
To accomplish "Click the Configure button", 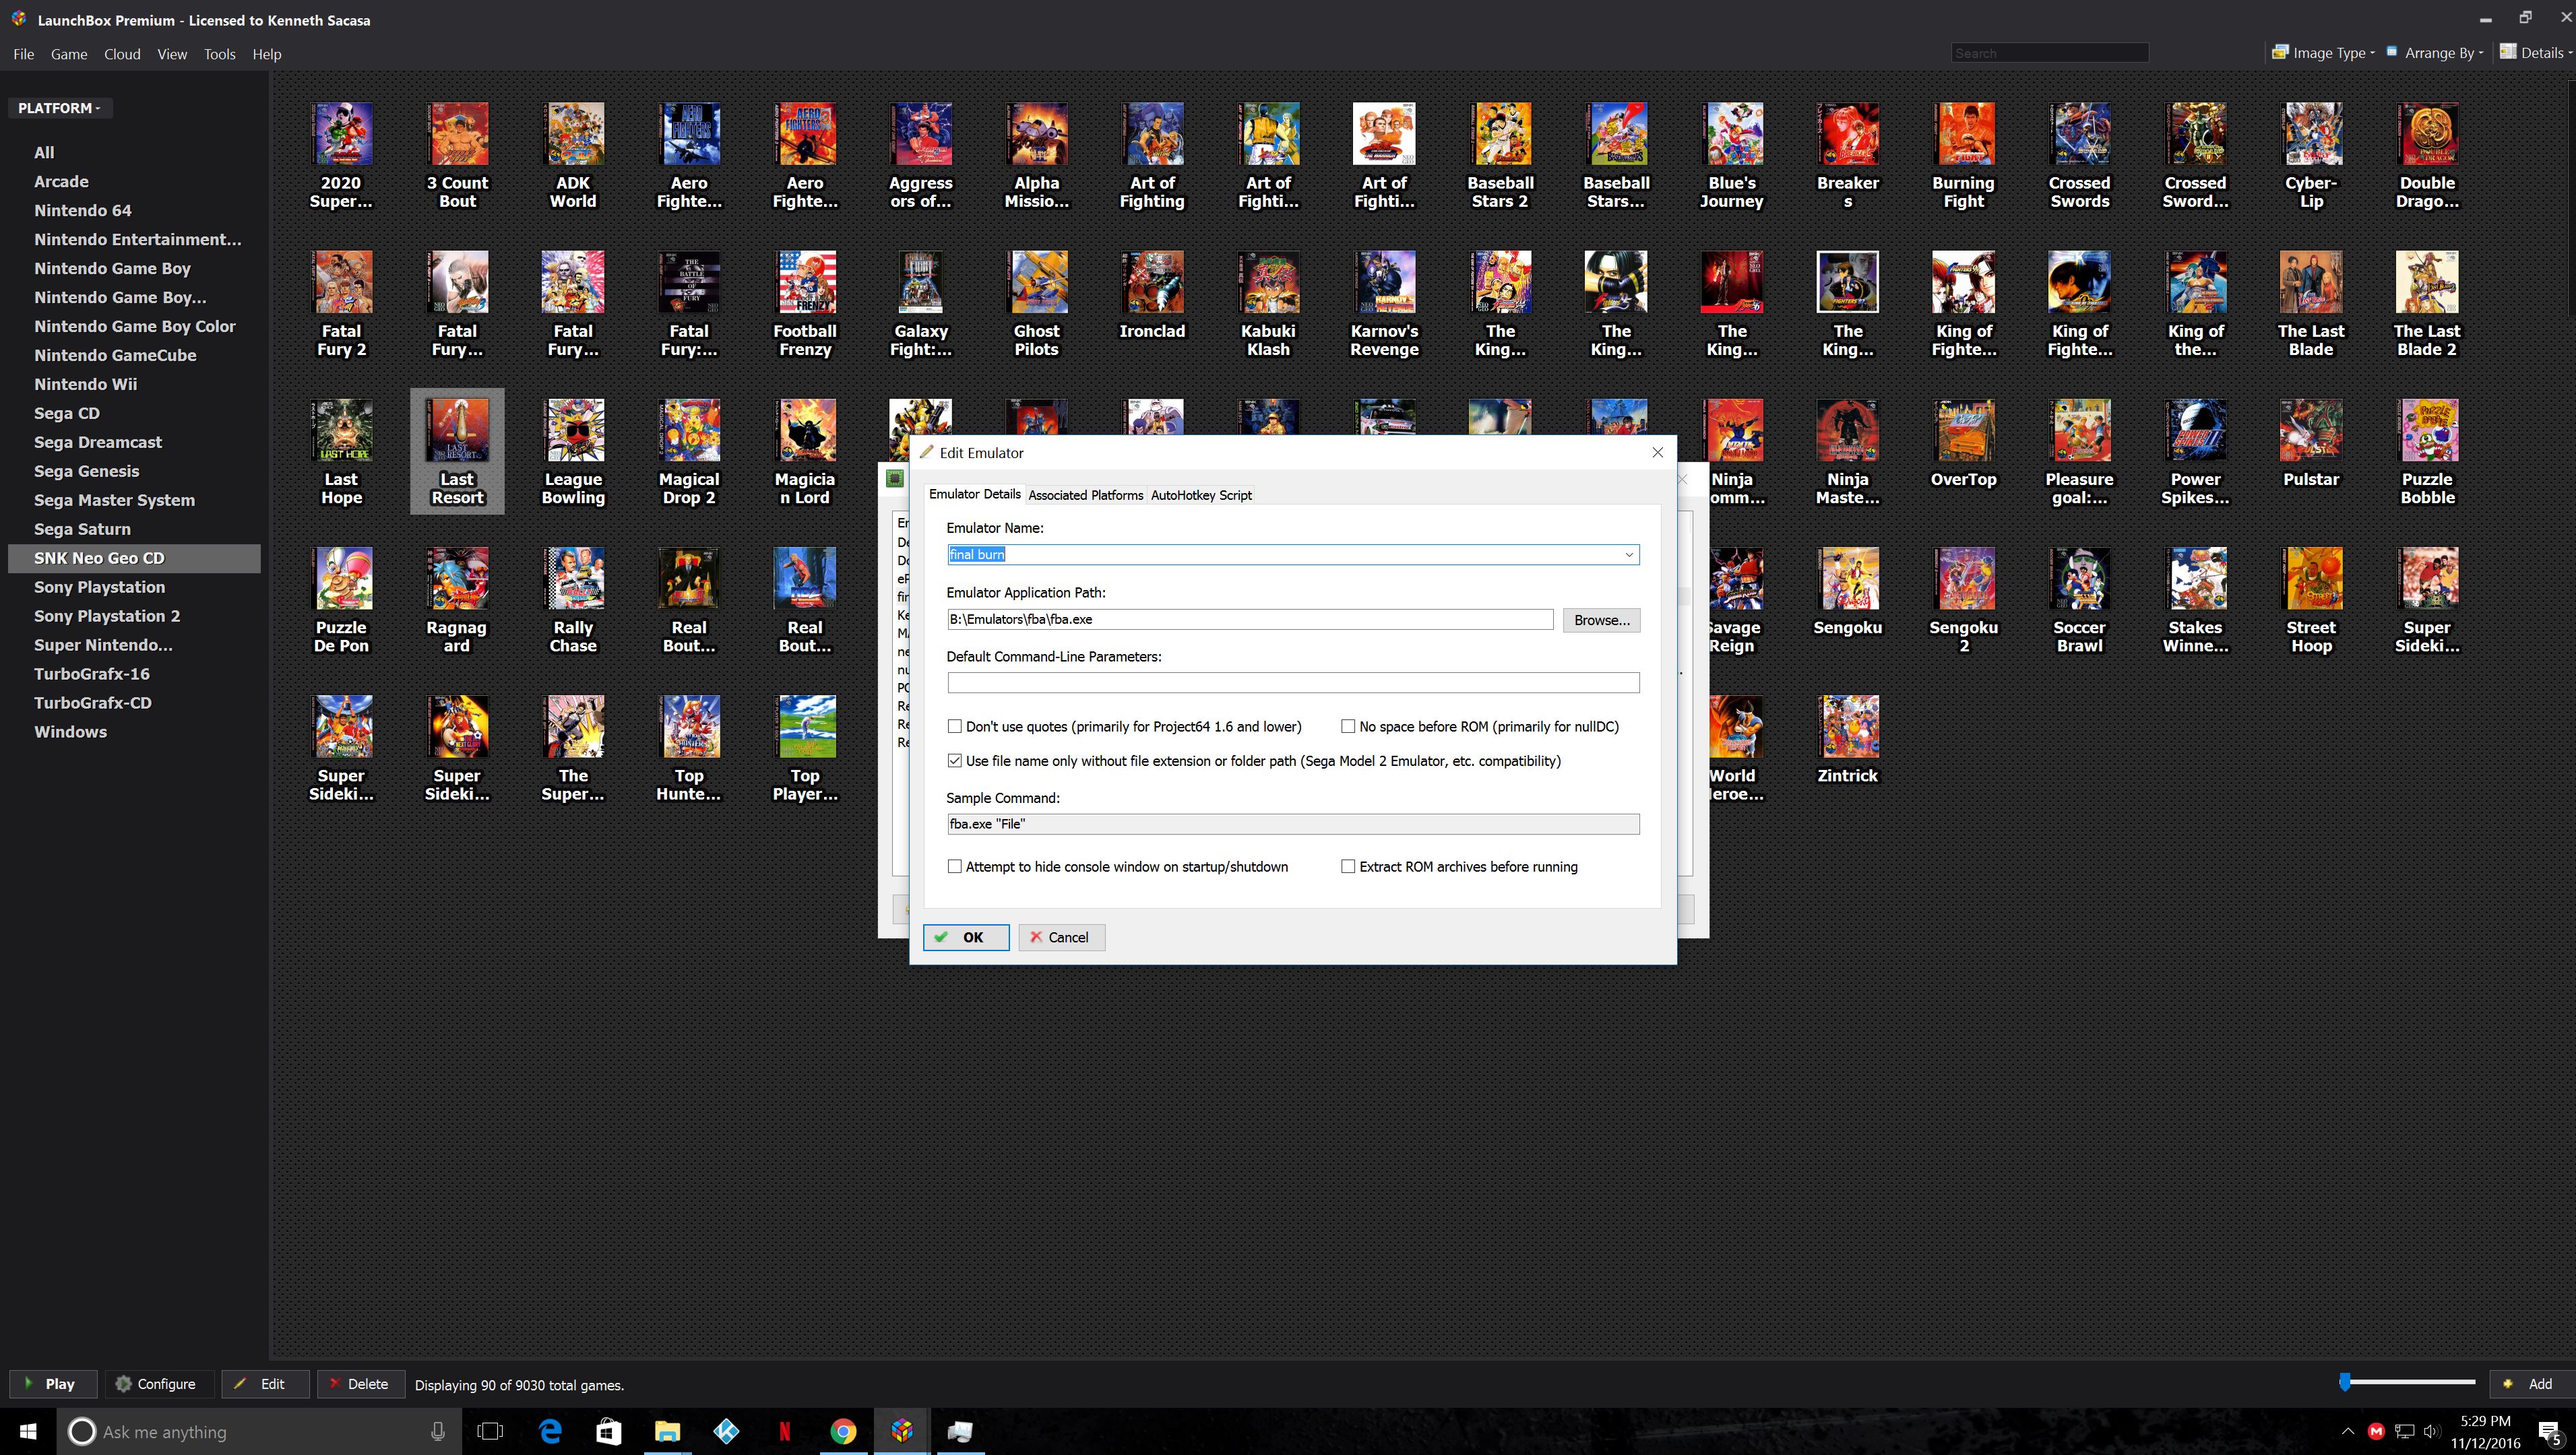I will tap(158, 1384).
